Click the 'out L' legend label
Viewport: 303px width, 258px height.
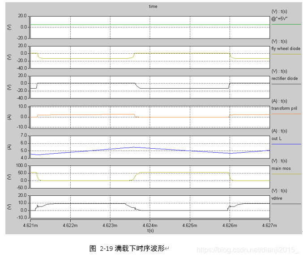(x=277, y=138)
